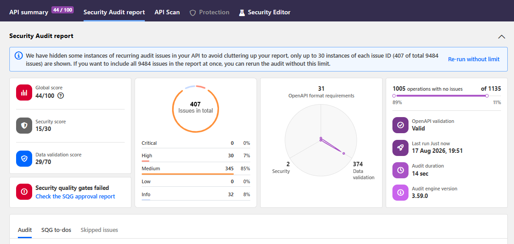
Task: Click the Security score shield icon
Action: click(24, 126)
